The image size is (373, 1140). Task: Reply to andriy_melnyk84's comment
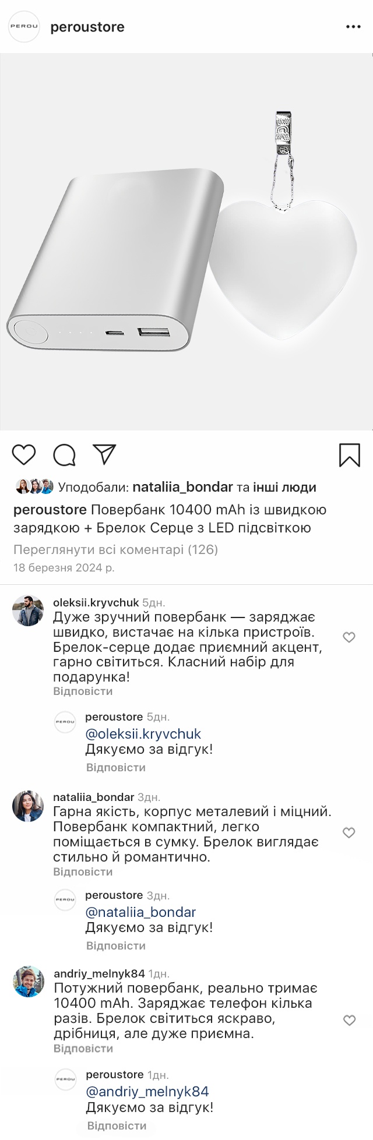(x=83, y=1049)
